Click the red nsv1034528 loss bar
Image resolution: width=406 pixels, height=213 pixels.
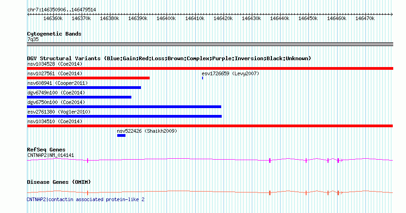coord(210,68)
